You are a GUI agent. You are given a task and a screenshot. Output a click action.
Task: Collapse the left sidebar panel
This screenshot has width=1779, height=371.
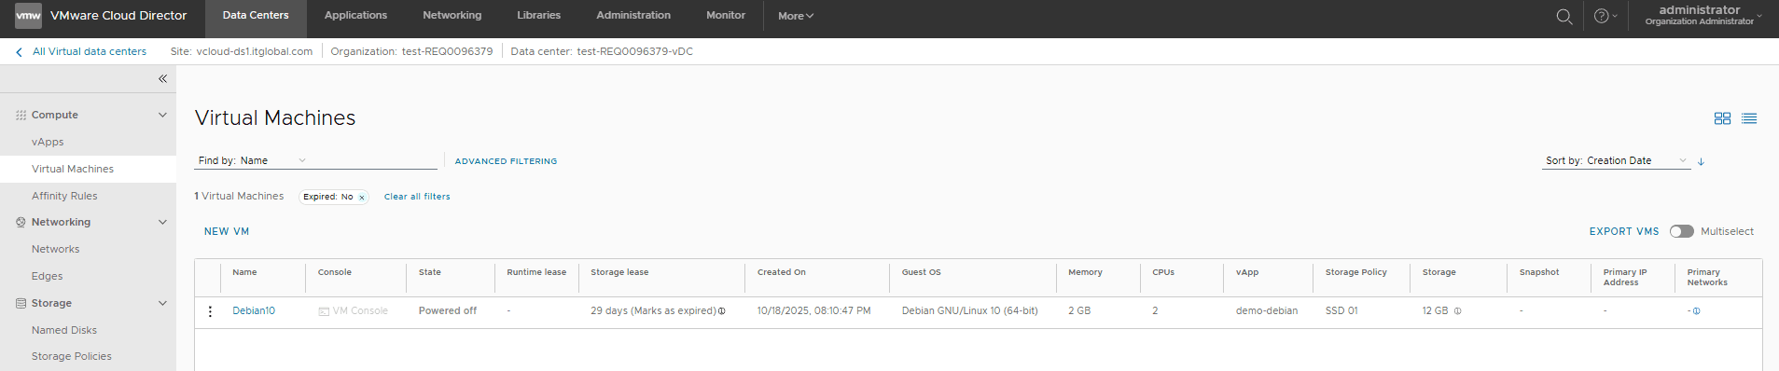click(x=162, y=79)
